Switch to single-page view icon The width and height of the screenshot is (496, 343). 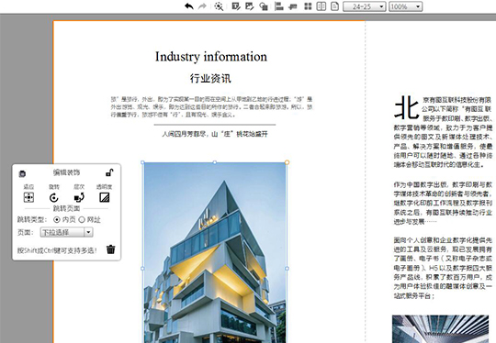(334, 6)
